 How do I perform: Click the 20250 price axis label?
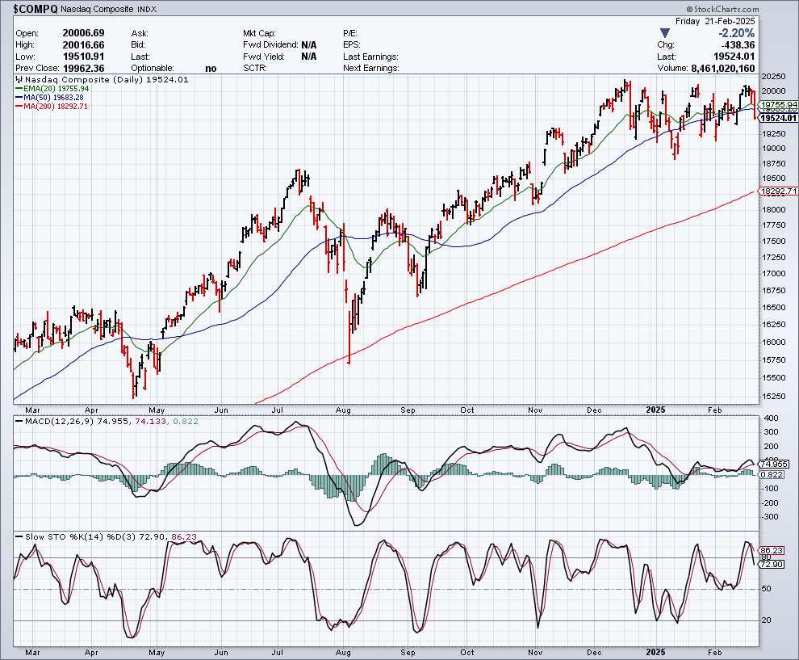772,77
